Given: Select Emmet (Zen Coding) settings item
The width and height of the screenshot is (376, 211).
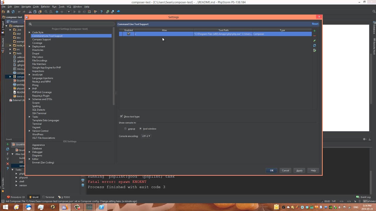Looking at the screenshot, I should click(43, 163).
